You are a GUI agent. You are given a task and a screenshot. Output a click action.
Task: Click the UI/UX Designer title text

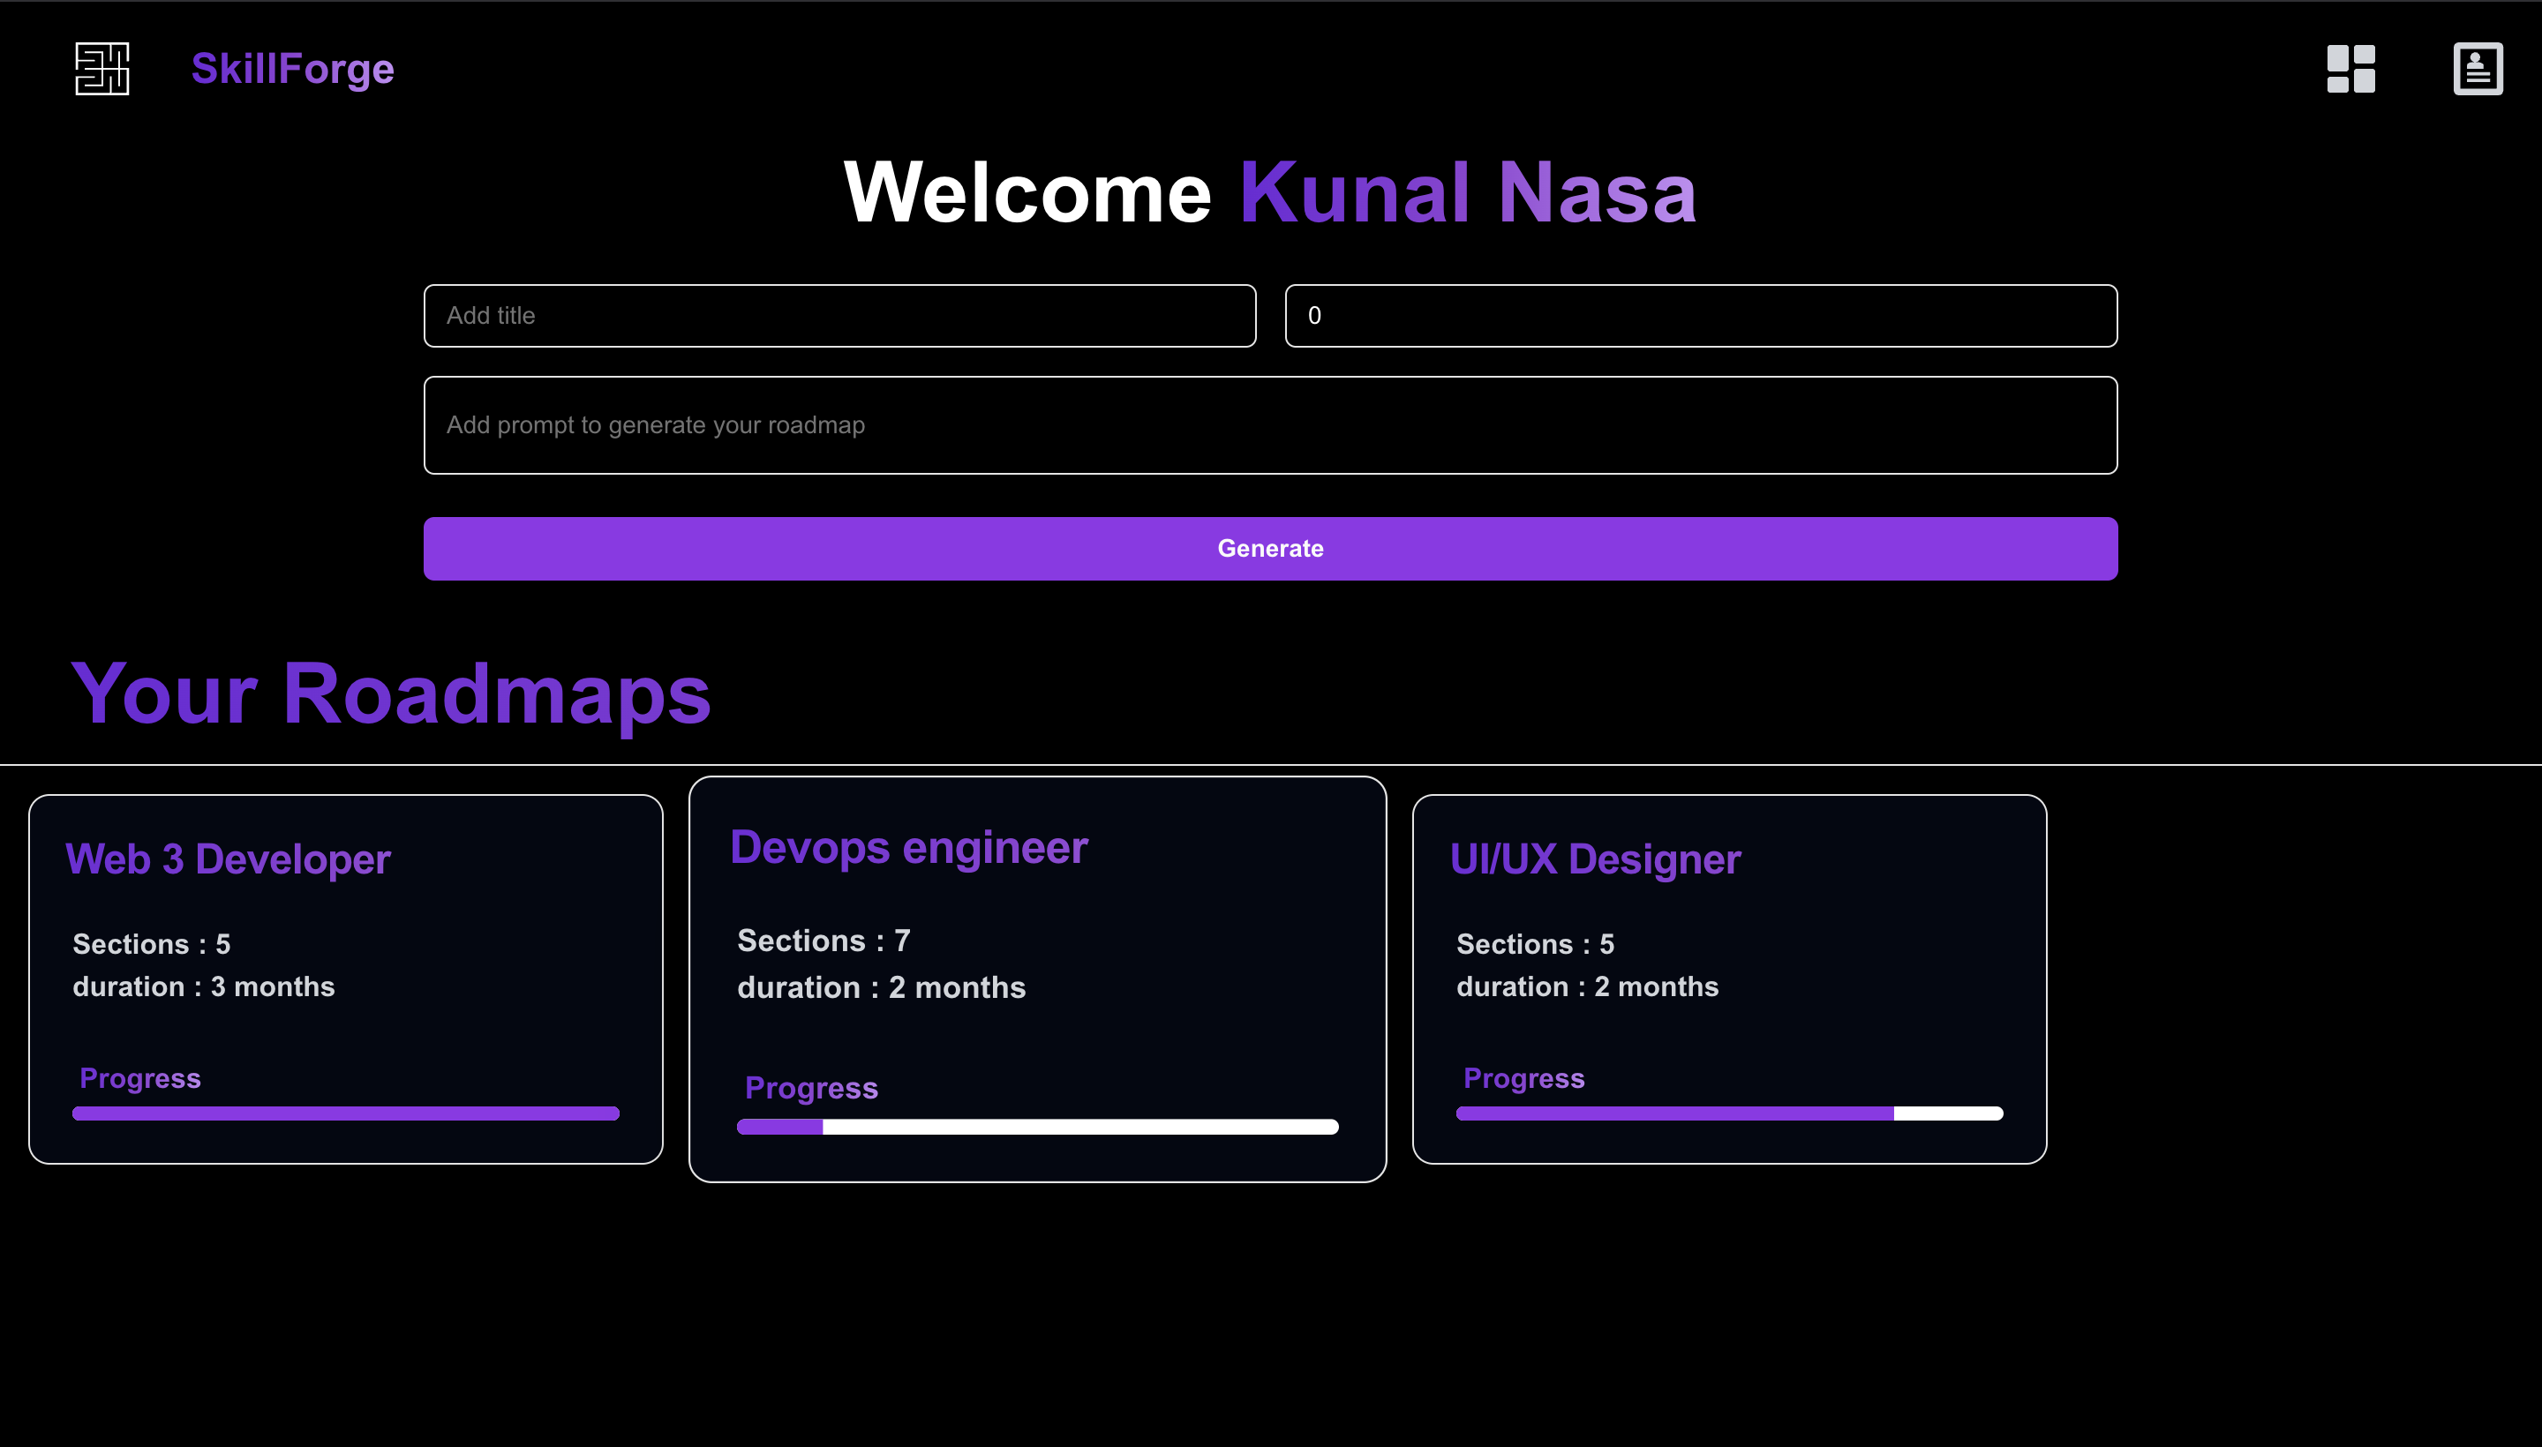[1595, 859]
